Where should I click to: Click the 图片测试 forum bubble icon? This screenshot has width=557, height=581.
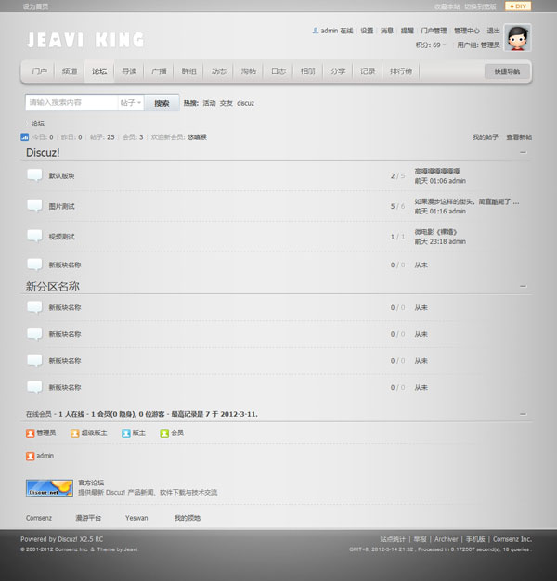pyautogui.click(x=34, y=206)
